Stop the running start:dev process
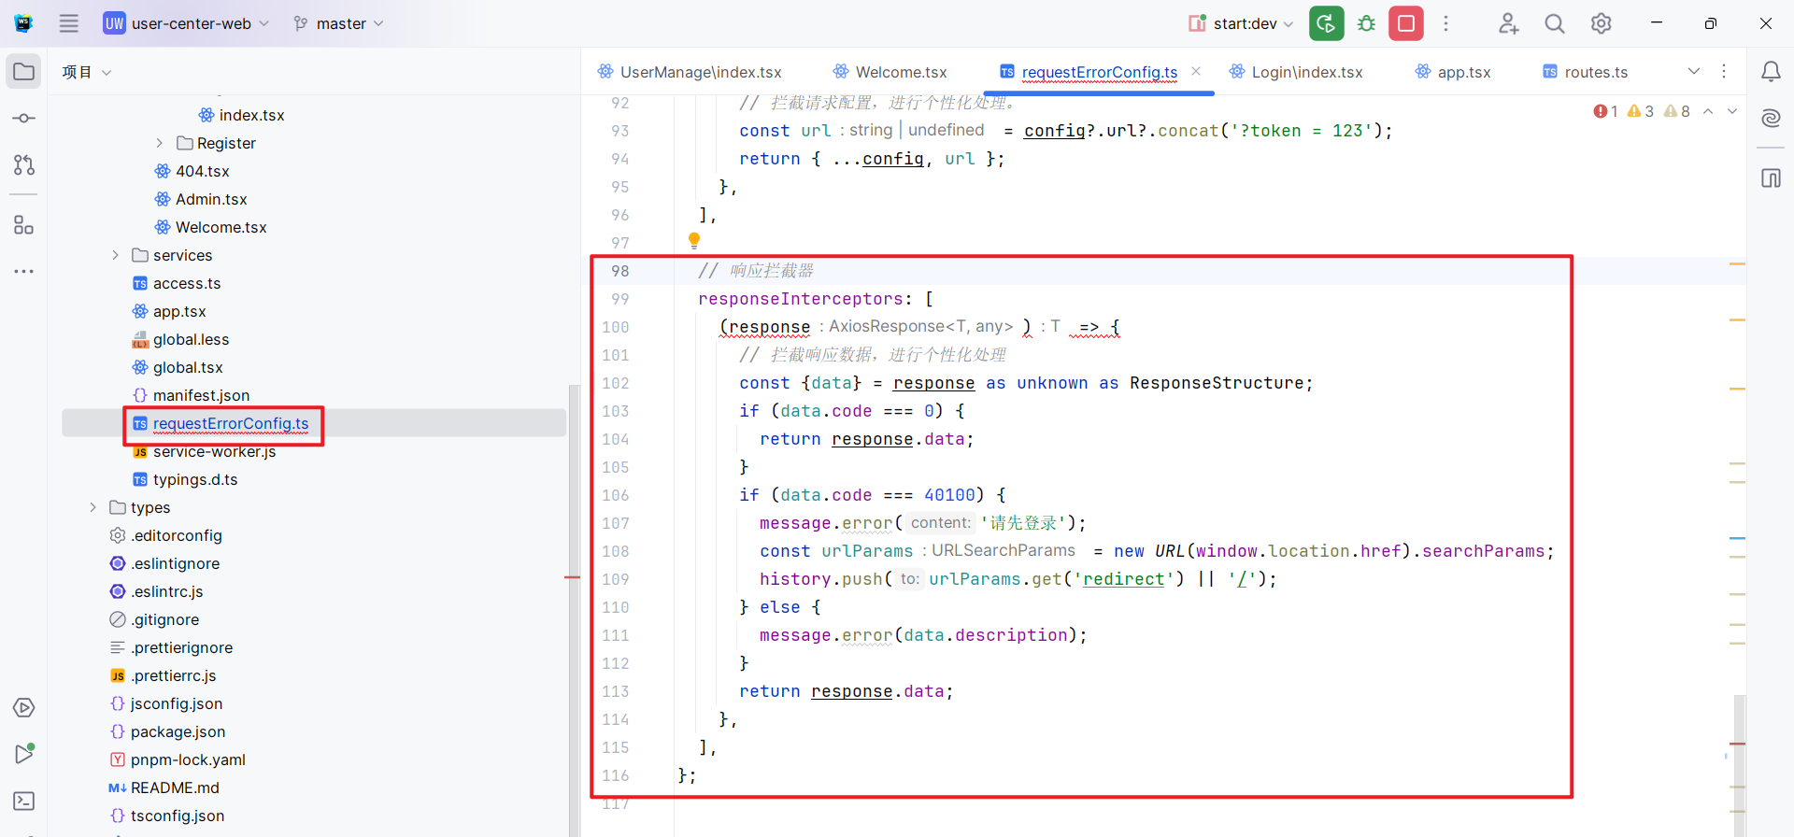 [1405, 23]
